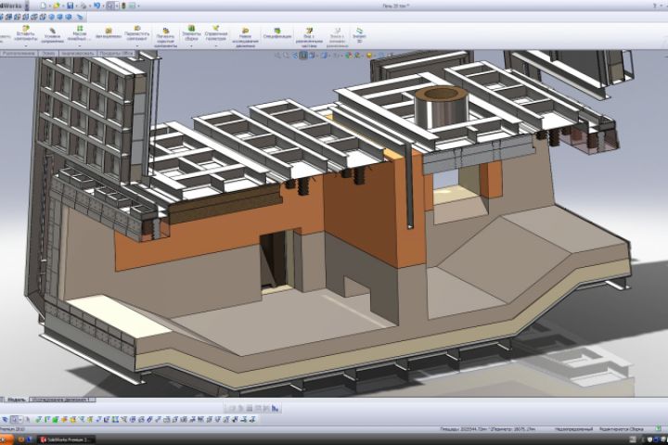The height and width of the screenshot is (445, 668).
Task: Switch to the Right standard view
Action: coord(25,17)
